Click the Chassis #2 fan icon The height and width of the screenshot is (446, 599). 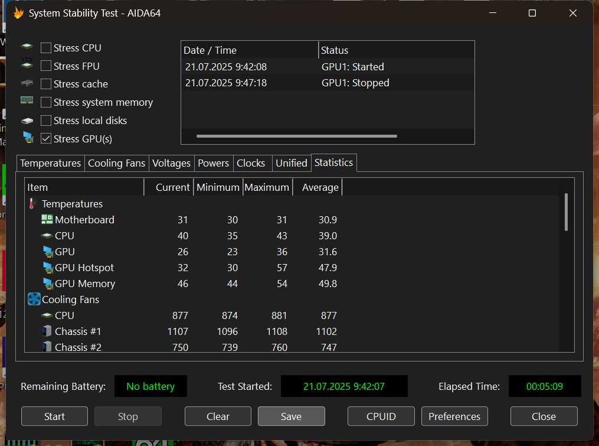(47, 347)
